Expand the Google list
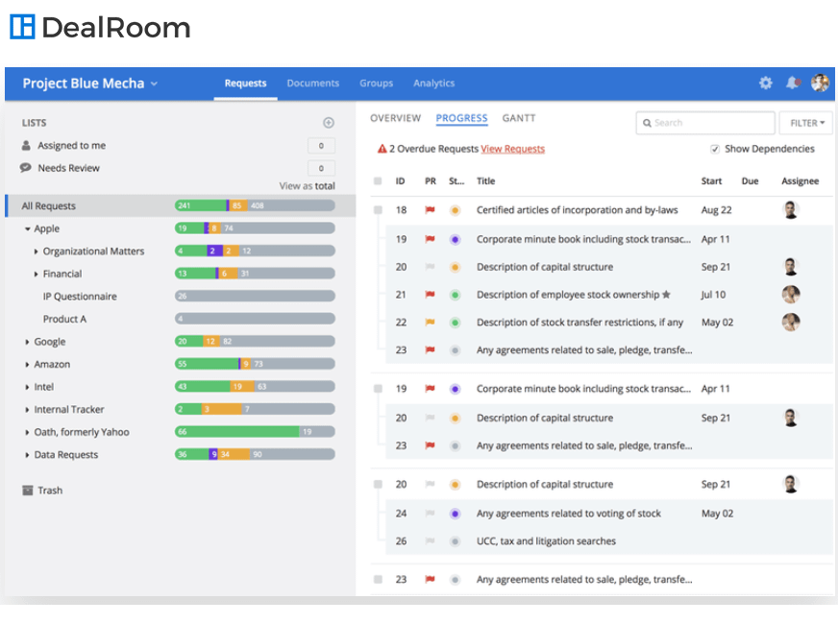Image resolution: width=838 pixels, height=624 pixels. pyautogui.click(x=27, y=342)
